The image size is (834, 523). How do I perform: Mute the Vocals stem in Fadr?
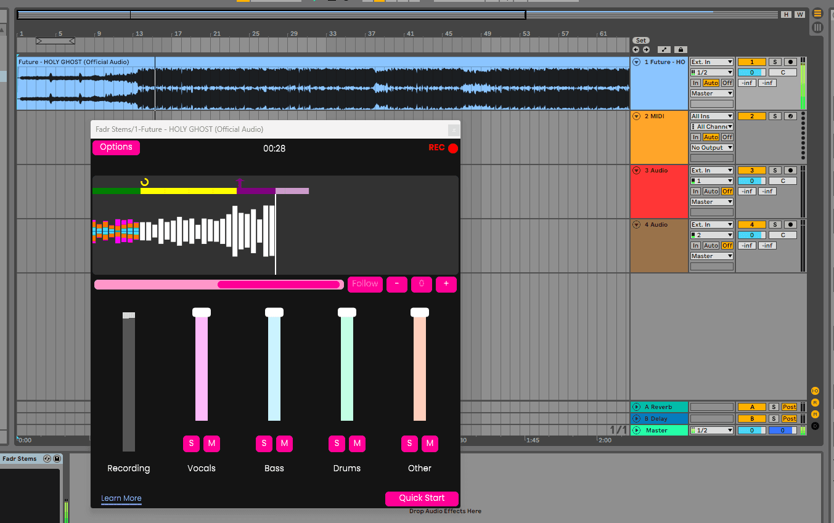pos(211,444)
